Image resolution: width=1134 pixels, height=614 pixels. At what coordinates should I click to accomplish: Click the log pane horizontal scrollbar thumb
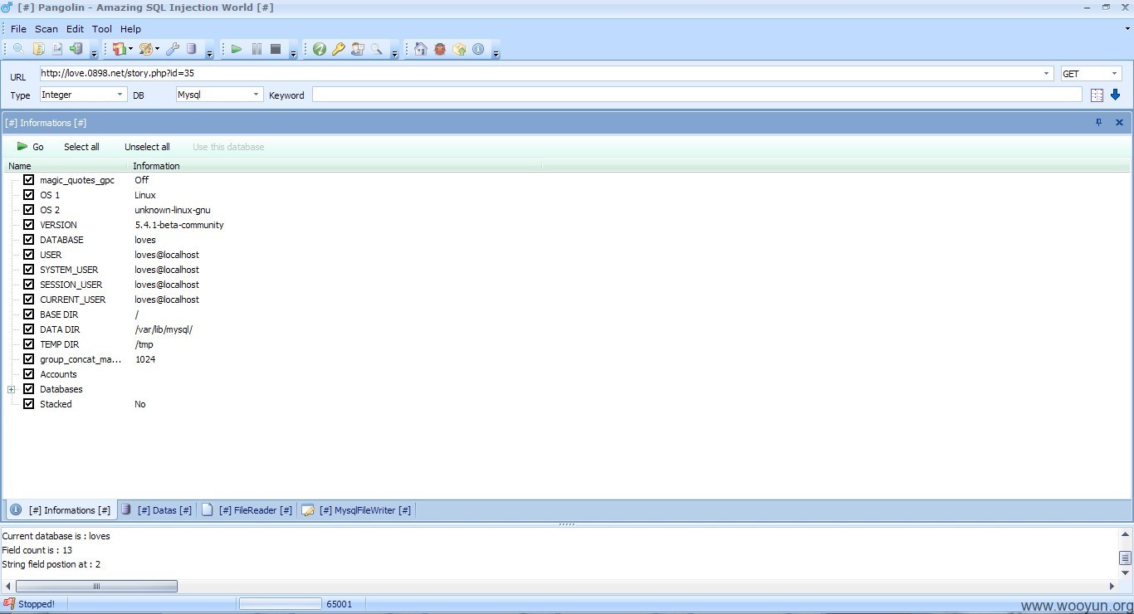tap(96, 587)
